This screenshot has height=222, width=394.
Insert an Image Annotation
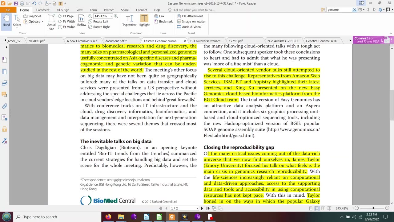[191, 22]
